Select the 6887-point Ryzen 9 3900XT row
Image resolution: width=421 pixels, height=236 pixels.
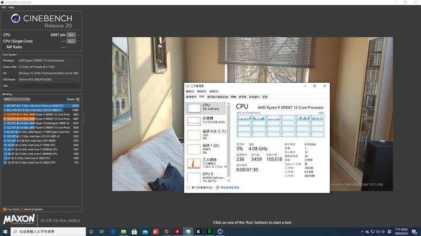[42, 119]
